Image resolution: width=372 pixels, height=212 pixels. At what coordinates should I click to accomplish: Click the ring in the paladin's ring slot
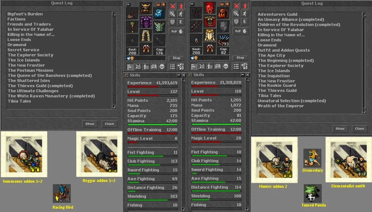point(196,40)
